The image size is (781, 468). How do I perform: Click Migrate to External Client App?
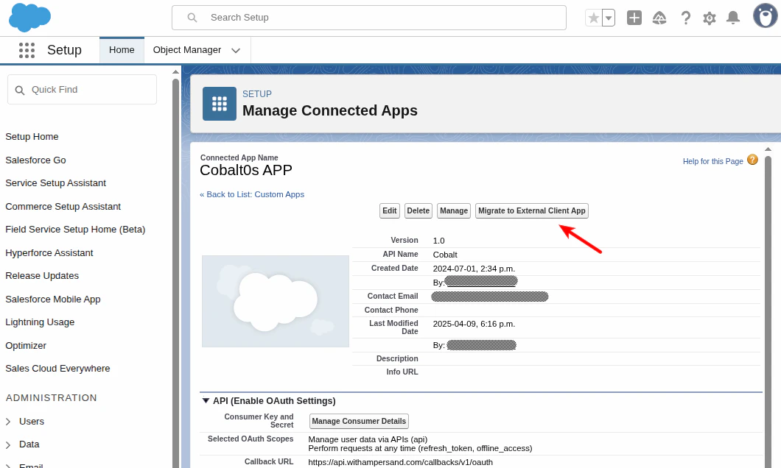tap(531, 210)
